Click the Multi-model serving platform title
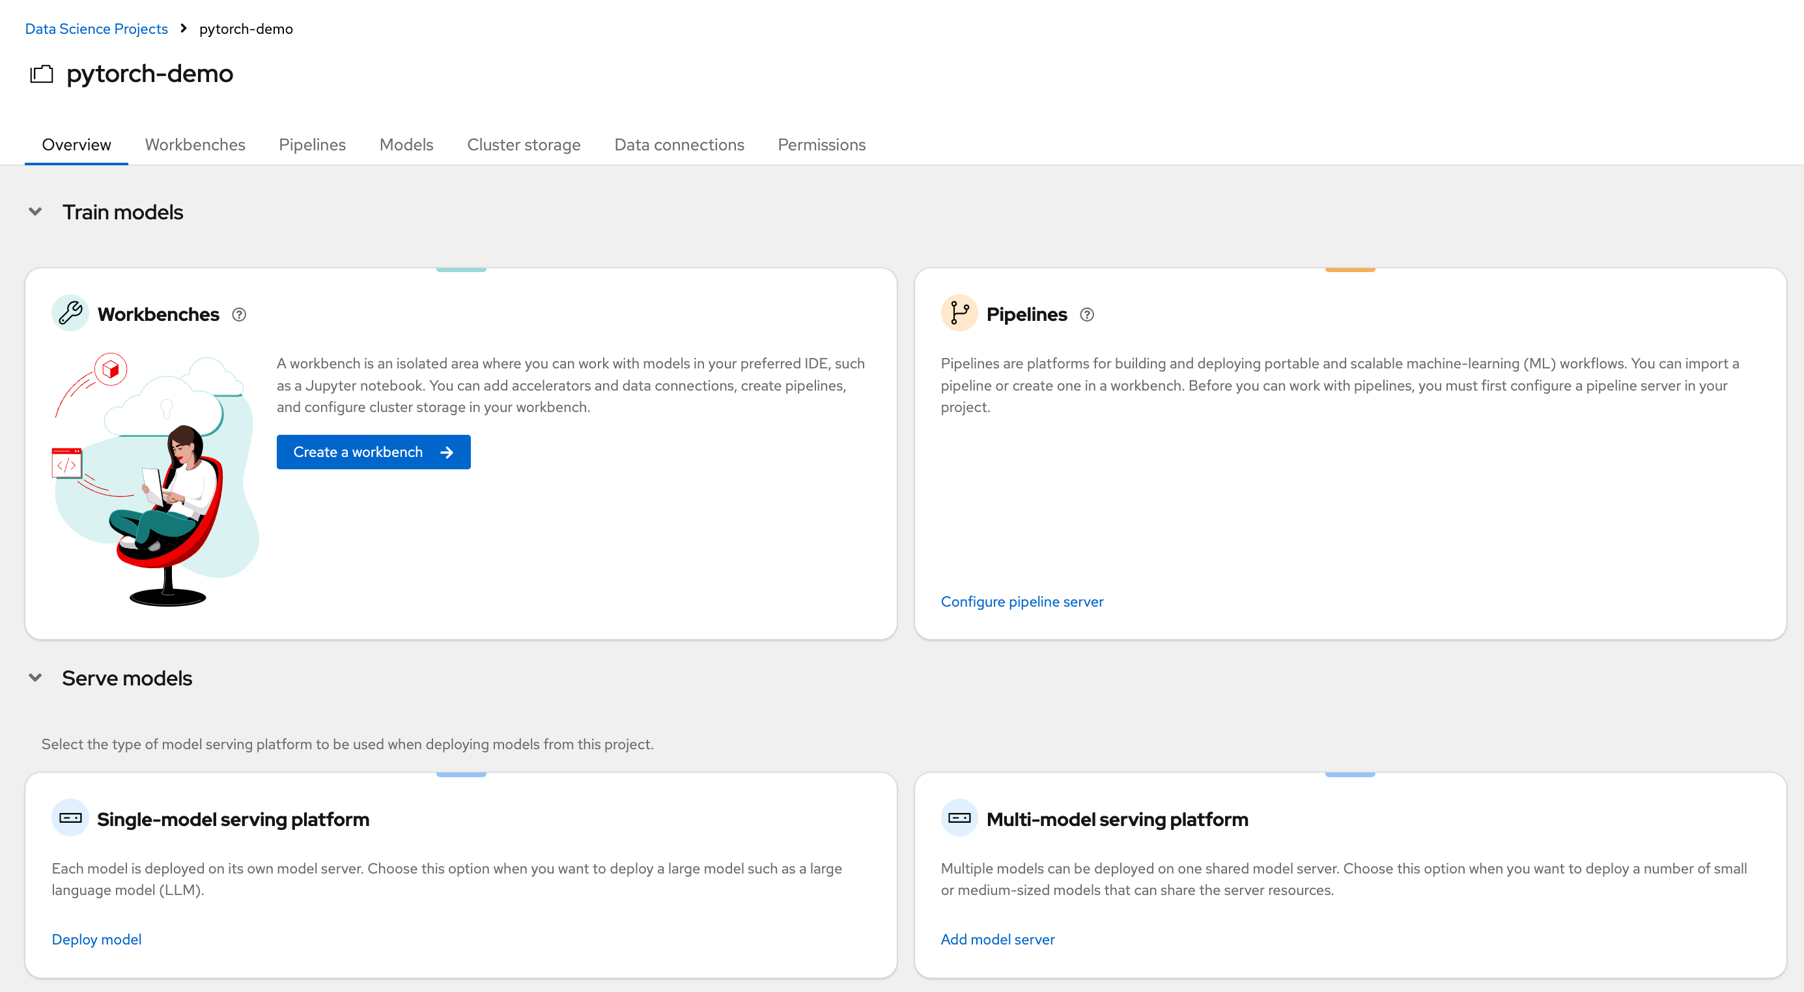 [x=1117, y=819]
